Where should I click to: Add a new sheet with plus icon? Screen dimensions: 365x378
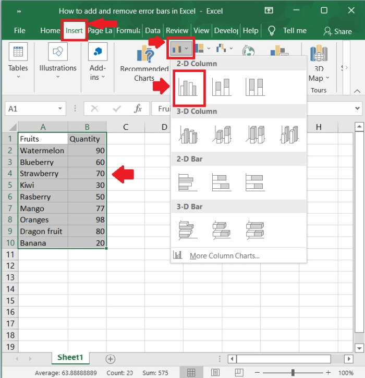click(x=111, y=359)
